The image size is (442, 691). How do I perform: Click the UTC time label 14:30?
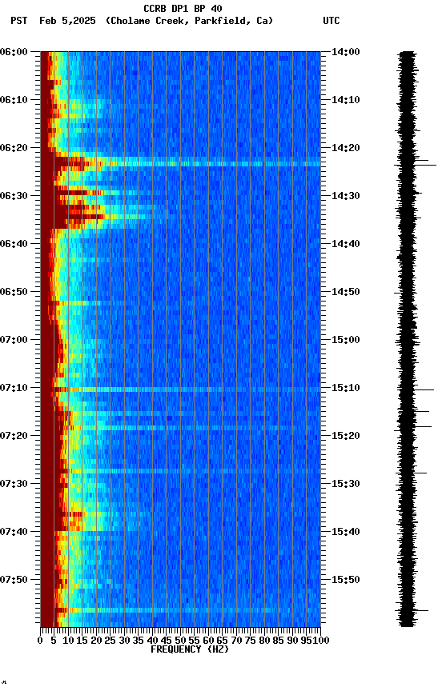click(346, 196)
